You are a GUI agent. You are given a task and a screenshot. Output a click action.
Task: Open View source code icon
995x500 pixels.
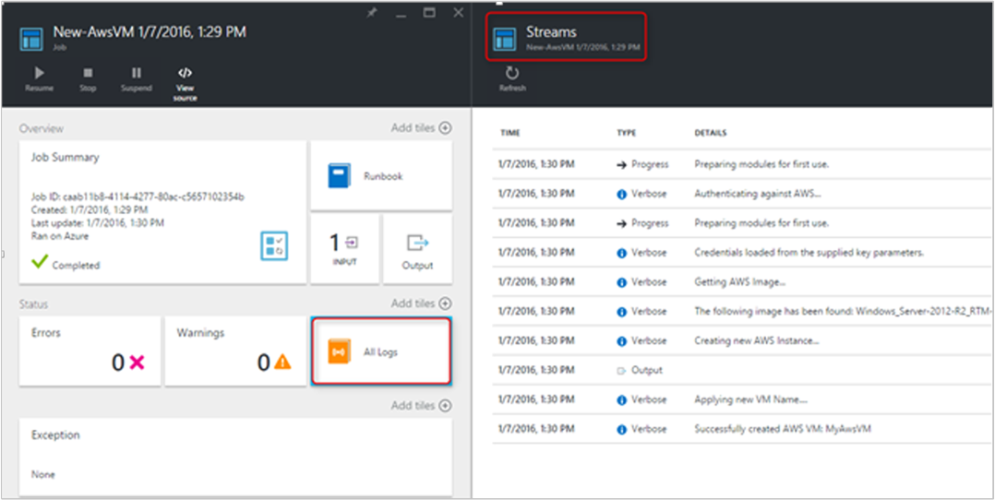pyautogui.click(x=186, y=73)
